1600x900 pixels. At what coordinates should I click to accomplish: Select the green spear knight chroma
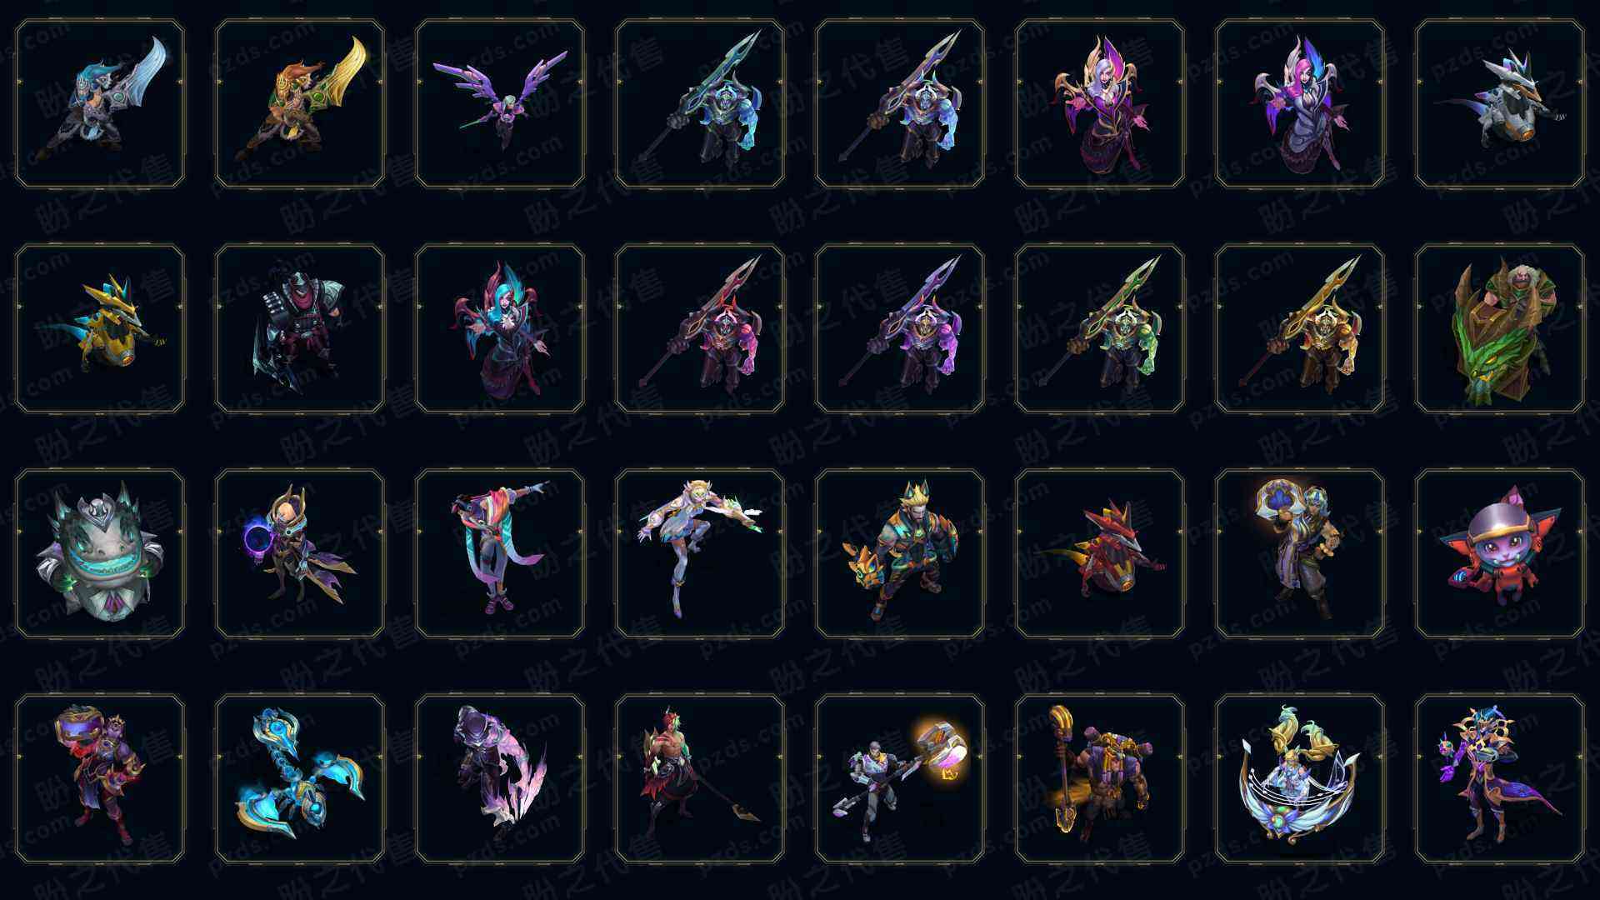click(x=1100, y=328)
